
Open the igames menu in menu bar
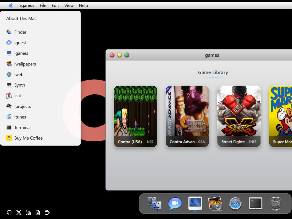point(27,6)
